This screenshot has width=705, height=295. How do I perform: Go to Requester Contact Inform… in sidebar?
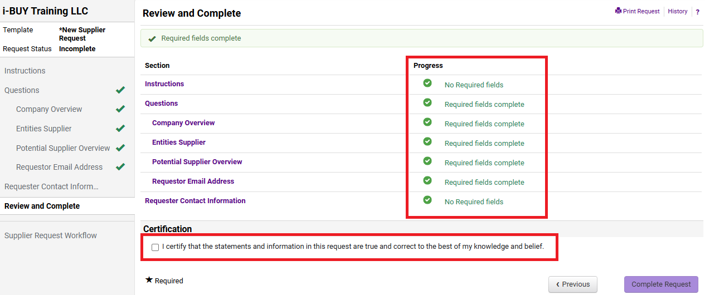[x=51, y=186]
